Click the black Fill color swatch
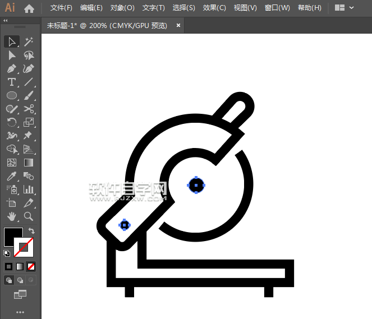Screen dimensions: 372x319 [12, 236]
